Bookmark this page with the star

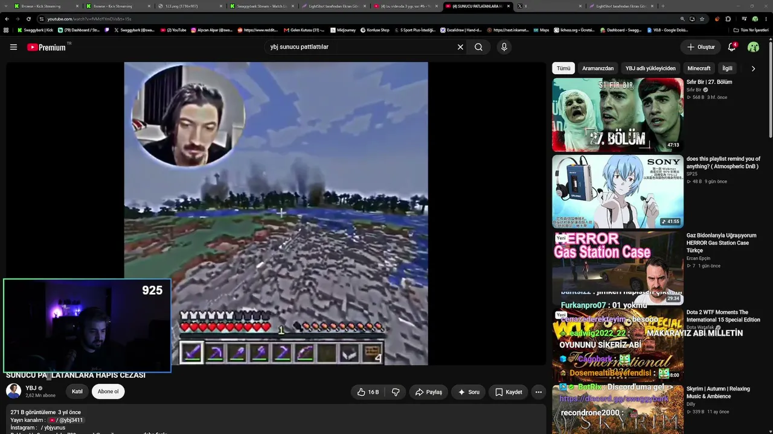coord(702,19)
